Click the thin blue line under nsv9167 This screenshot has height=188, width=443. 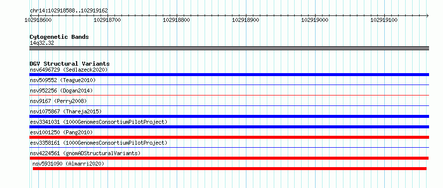[x=229, y=105]
